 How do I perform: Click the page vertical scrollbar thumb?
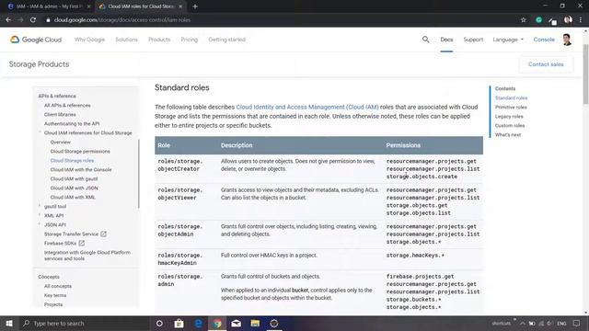(585, 74)
